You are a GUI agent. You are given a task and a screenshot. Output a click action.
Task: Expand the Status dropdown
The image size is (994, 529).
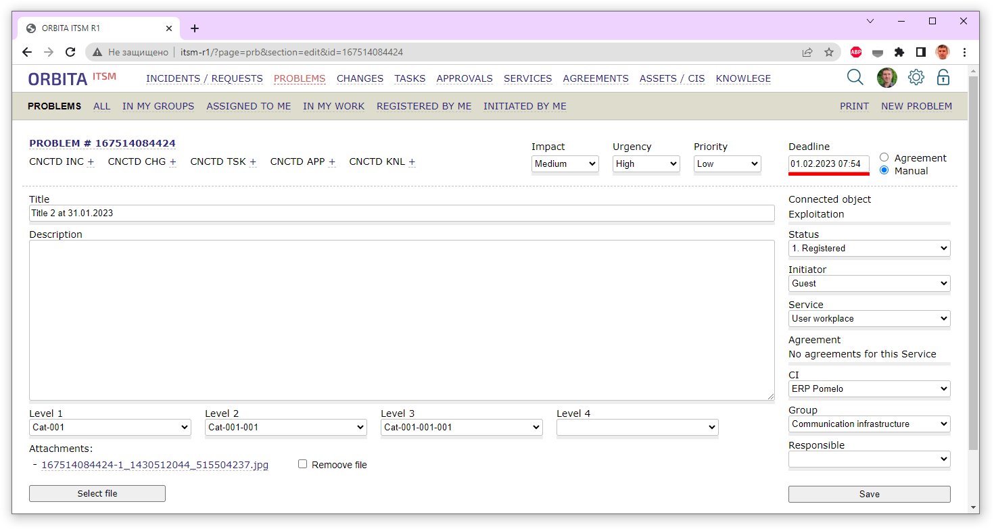(869, 249)
